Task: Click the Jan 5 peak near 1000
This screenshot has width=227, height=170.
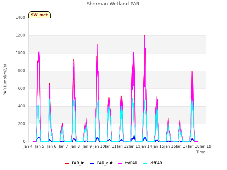Action: pos(39,51)
